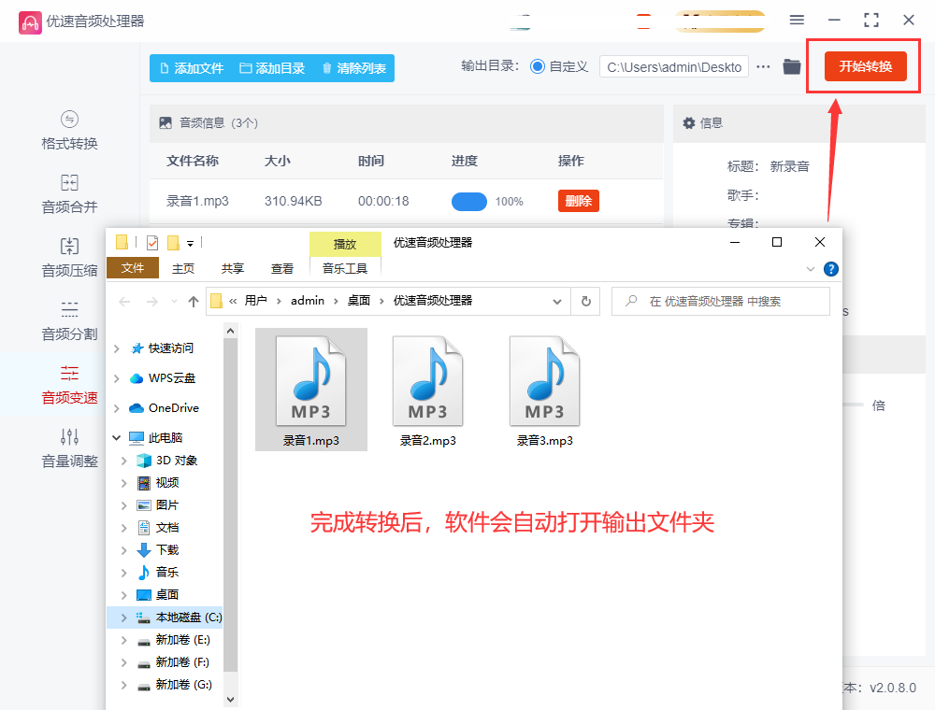Expand WPS云盘 in navigation pane
Screen dimensions: 935x710
117,378
